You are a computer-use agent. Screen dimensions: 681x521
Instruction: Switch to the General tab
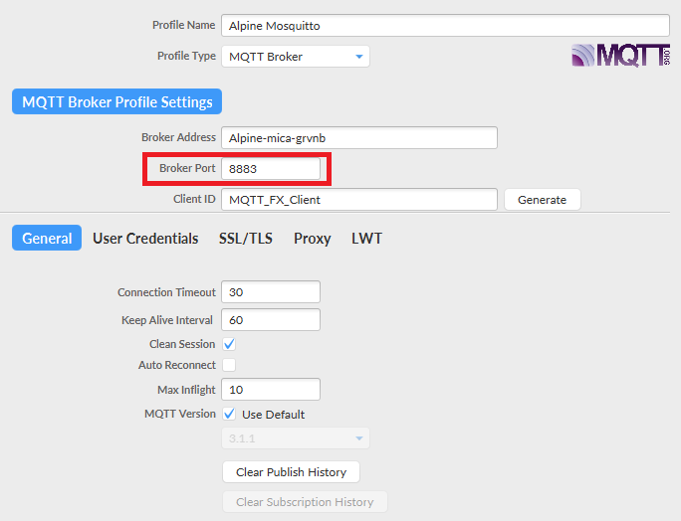(47, 239)
